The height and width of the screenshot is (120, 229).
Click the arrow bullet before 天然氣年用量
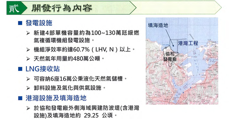(28, 59)
